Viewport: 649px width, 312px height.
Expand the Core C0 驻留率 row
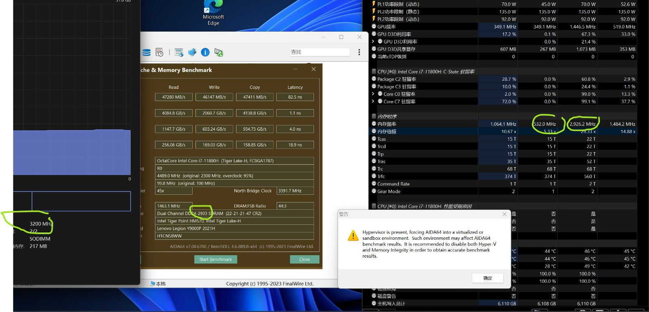tap(373, 94)
